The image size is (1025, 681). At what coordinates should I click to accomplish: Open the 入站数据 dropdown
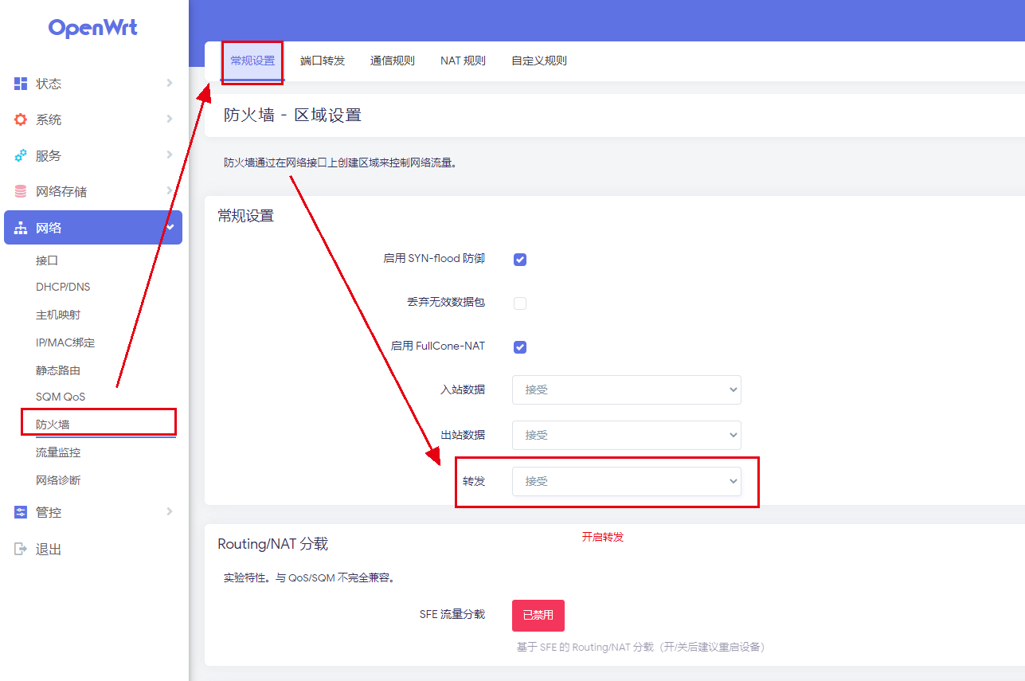[x=627, y=389]
